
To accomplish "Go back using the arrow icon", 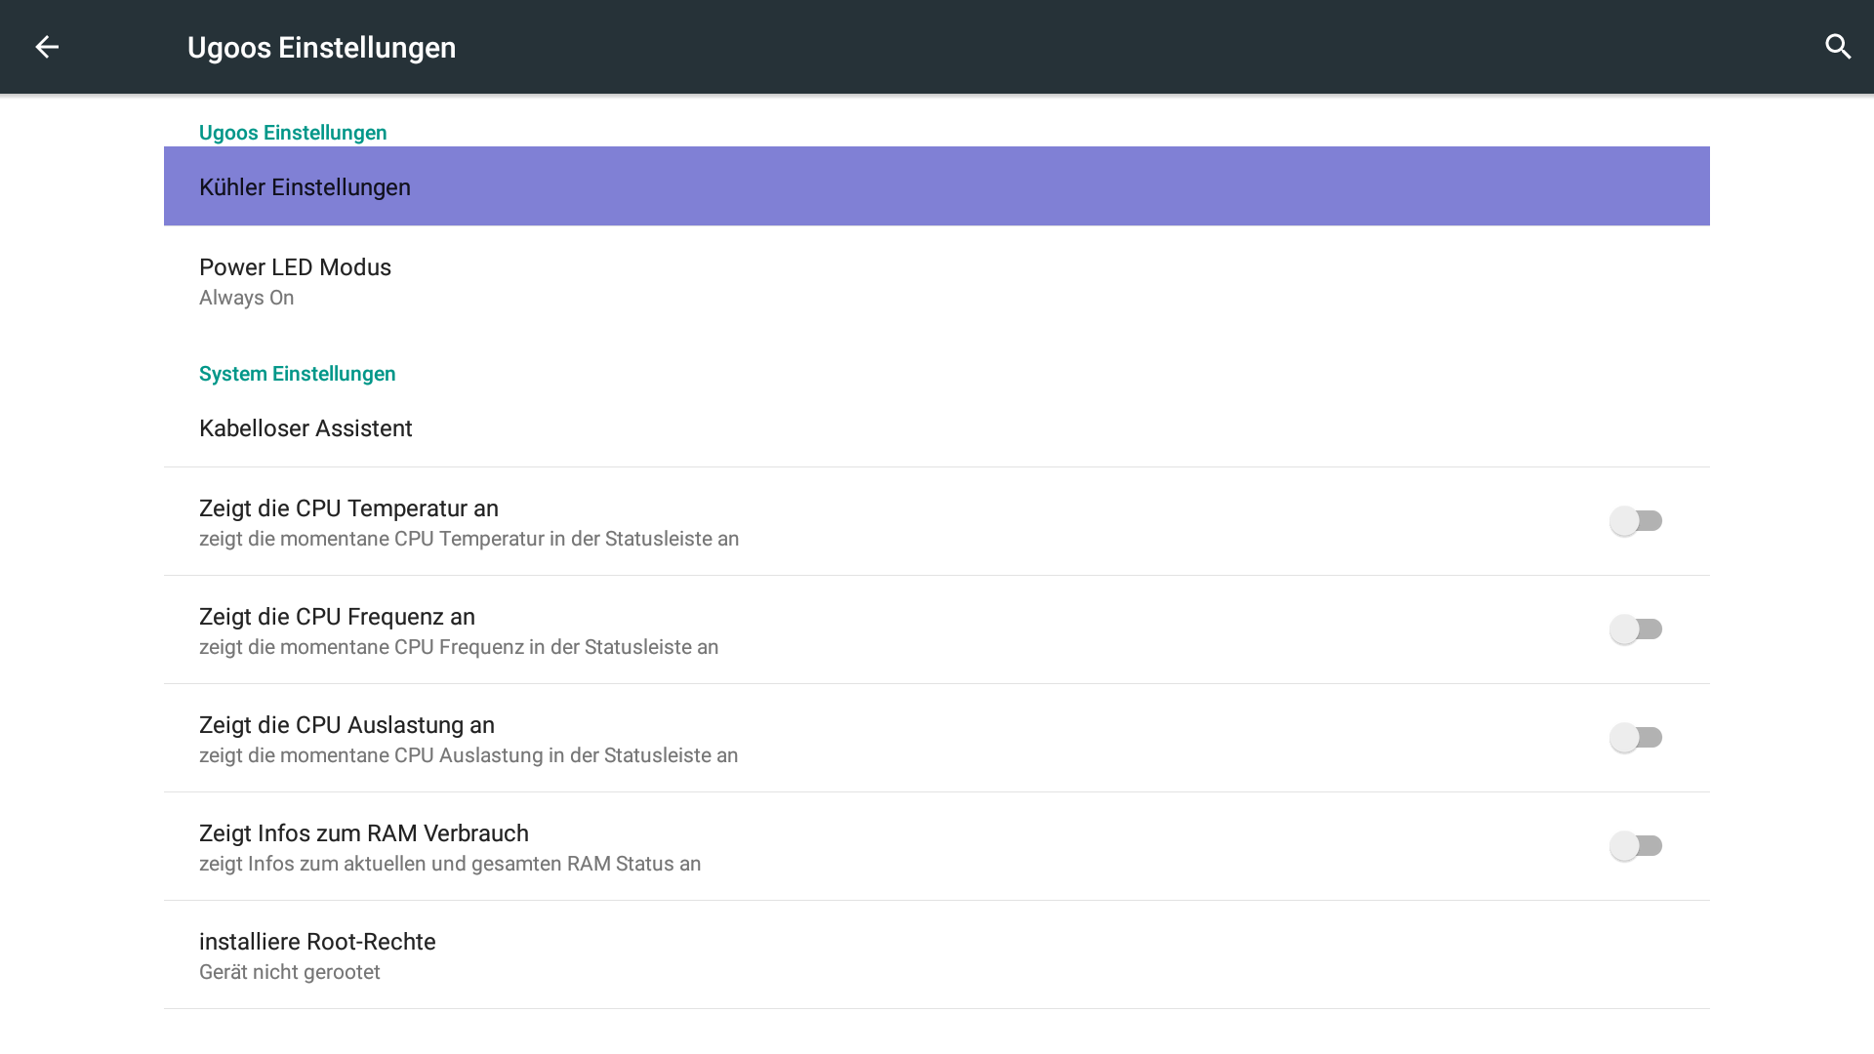I will 47,47.
